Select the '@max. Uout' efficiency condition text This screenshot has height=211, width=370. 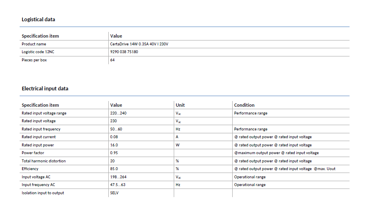click(325, 169)
